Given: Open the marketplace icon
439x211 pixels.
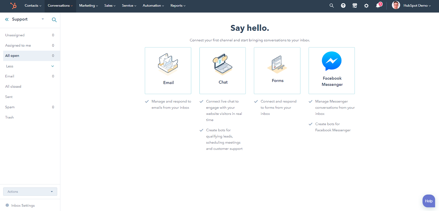Looking at the screenshot, I should (x=355, y=5).
